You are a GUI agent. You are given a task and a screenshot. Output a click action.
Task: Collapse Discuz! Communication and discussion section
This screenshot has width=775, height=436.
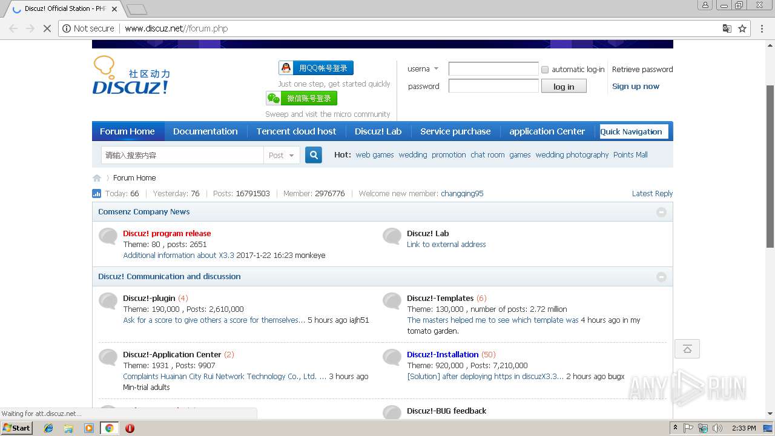pyautogui.click(x=661, y=277)
